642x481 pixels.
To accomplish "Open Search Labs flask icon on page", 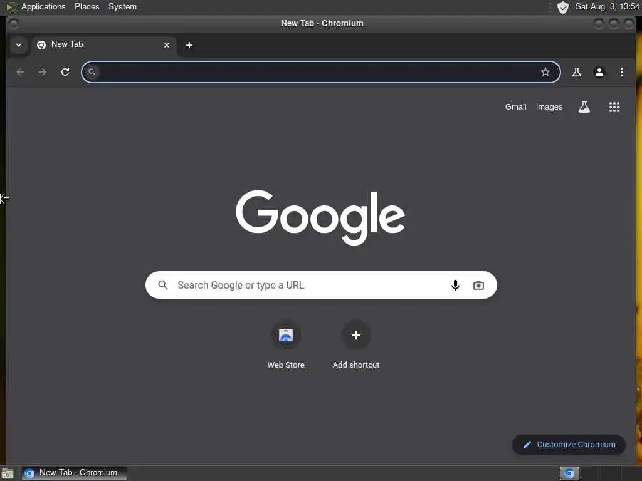I will pos(584,107).
